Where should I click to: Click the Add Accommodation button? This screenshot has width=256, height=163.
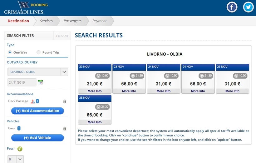click(37, 111)
